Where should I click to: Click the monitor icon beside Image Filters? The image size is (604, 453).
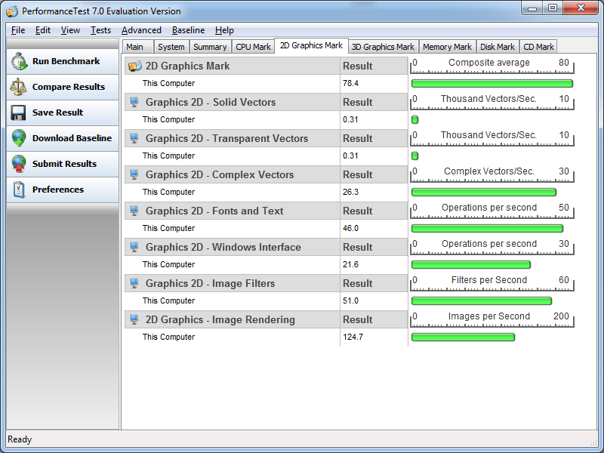click(134, 283)
